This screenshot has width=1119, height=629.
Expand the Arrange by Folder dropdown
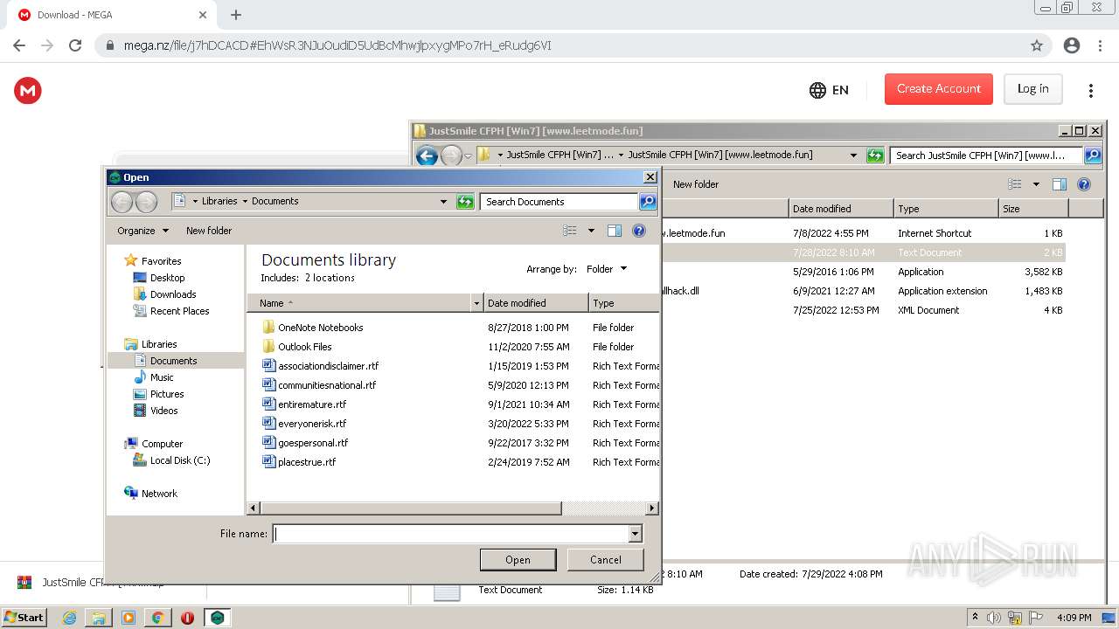(x=607, y=269)
